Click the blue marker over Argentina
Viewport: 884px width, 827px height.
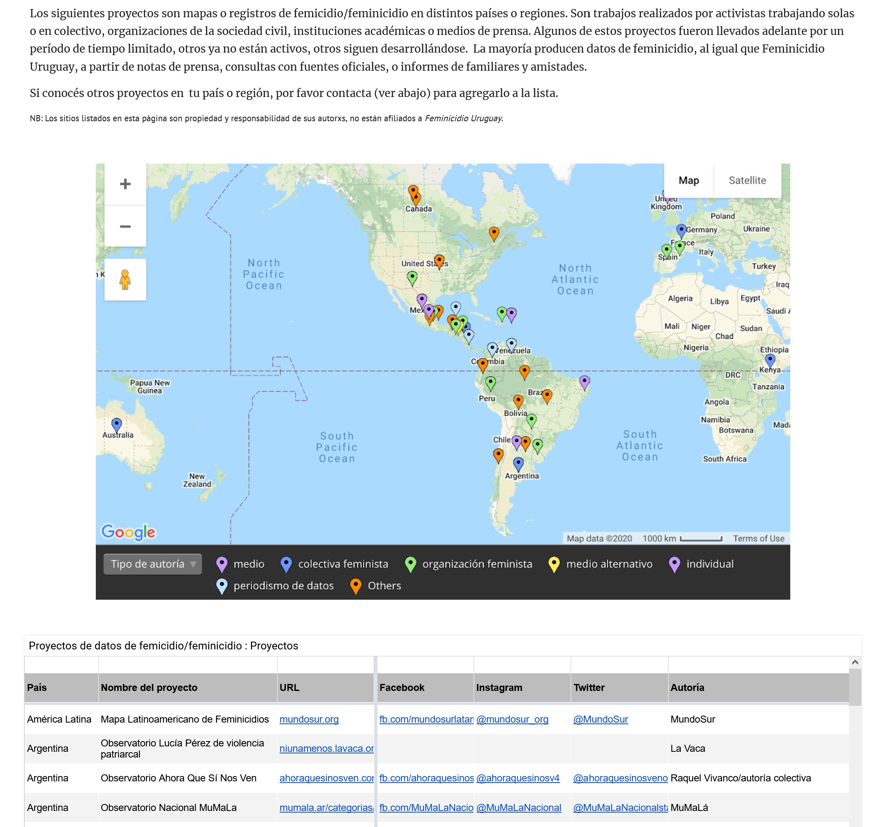coord(518,464)
